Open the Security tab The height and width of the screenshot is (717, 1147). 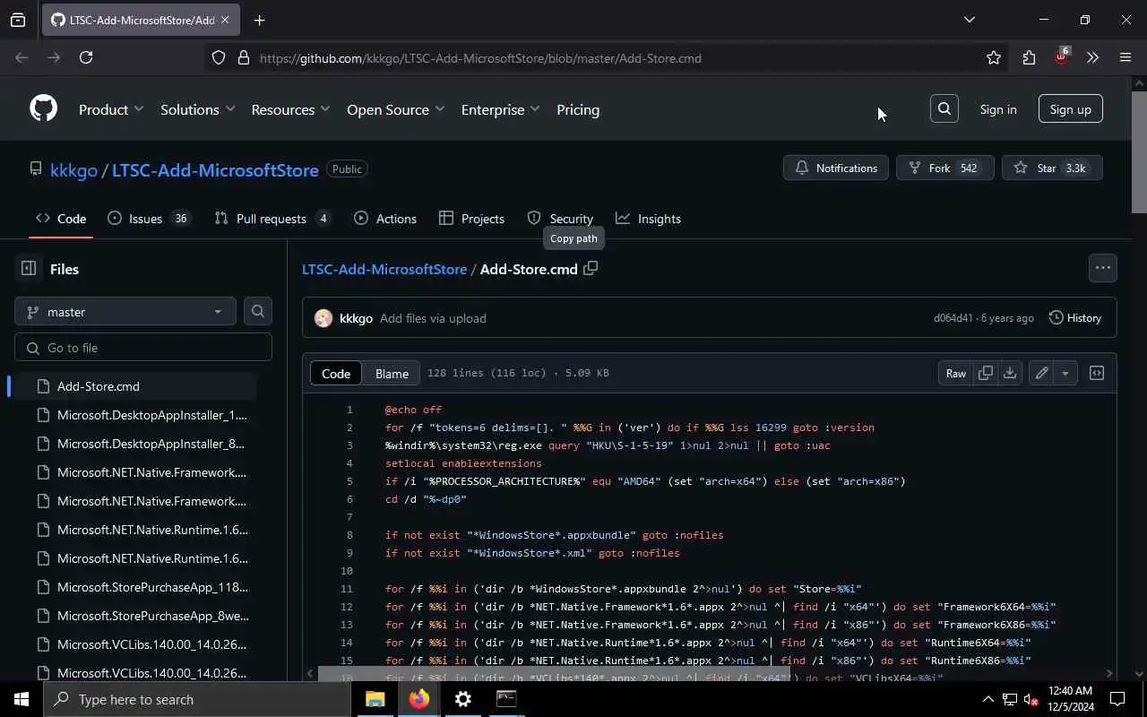coord(561,219)
